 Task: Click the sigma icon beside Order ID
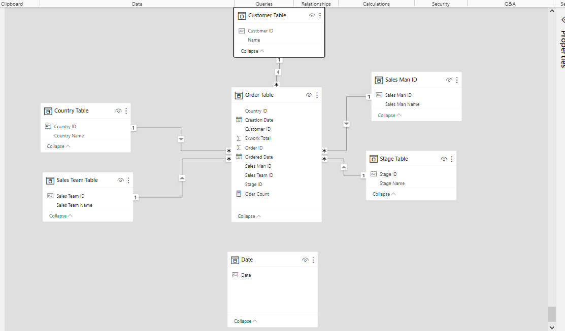point(239,148)
